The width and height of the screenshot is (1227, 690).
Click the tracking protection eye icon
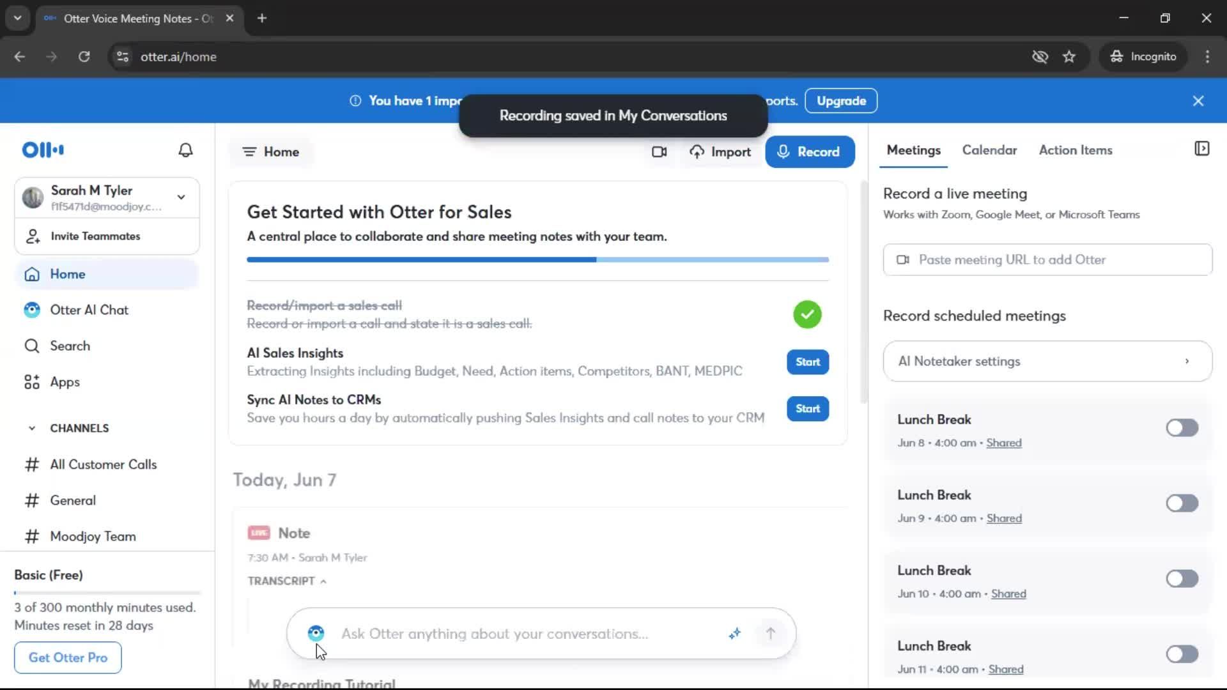[1040, 57]
